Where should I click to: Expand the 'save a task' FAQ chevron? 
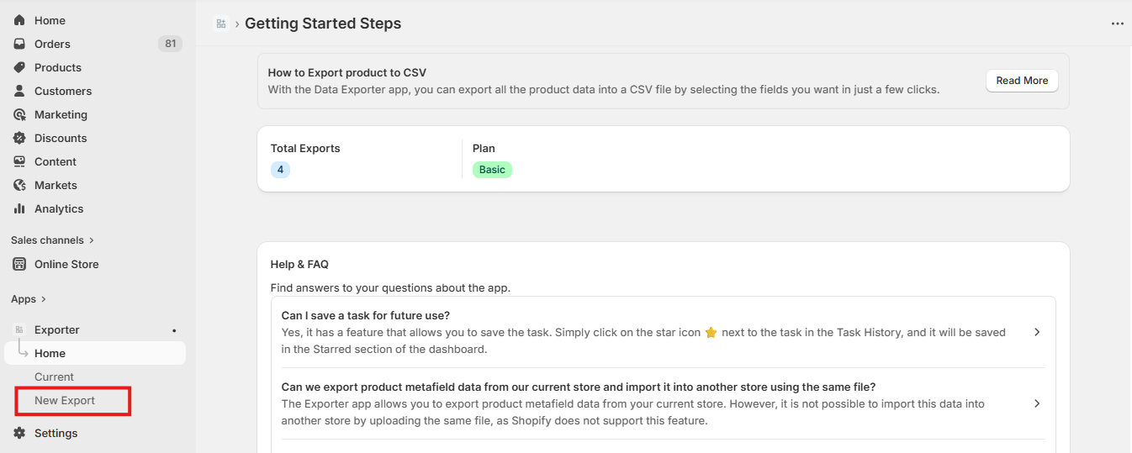(x=1036, y=332)
